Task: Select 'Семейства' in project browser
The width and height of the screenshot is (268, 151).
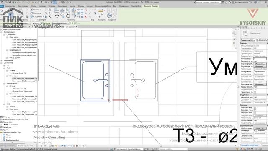Action: click(7, 127)
